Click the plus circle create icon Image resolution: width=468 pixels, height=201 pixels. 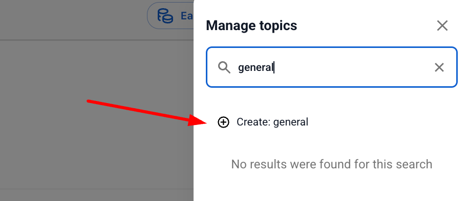pyautogui.click(x=223, y=122)
